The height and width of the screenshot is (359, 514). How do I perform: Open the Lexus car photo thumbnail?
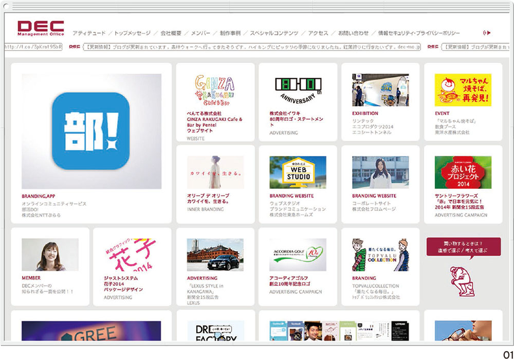[x=215, y=255]
